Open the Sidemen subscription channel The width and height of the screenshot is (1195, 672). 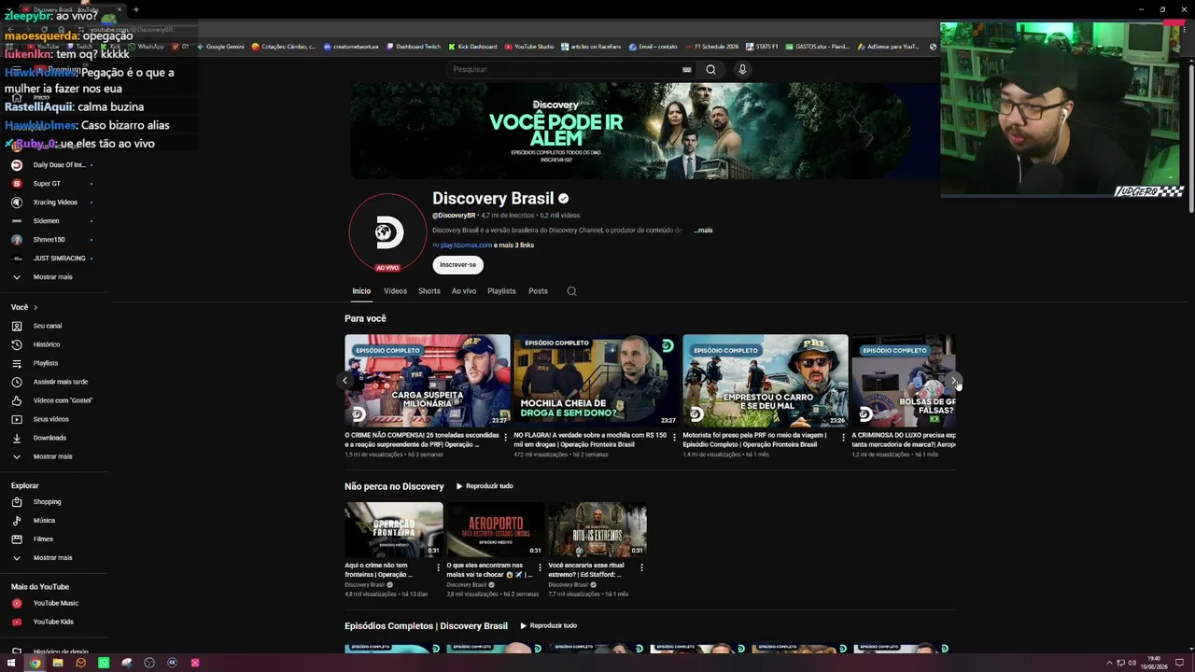(x=46, y=221)
